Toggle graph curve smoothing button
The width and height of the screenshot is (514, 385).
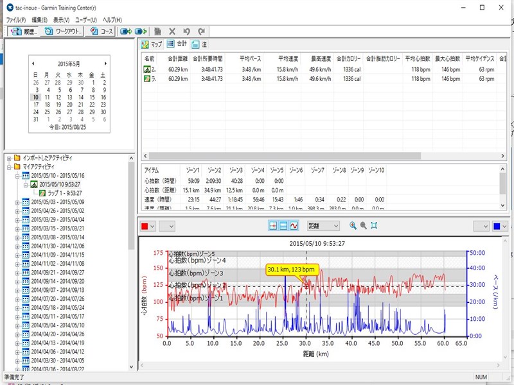coord(294,226)
